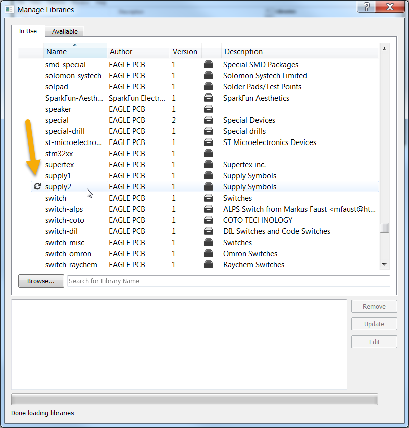Select the switch-omron library name
Image resolution: width=409 pixels, height=428 pixels.
tap(68, 254)
